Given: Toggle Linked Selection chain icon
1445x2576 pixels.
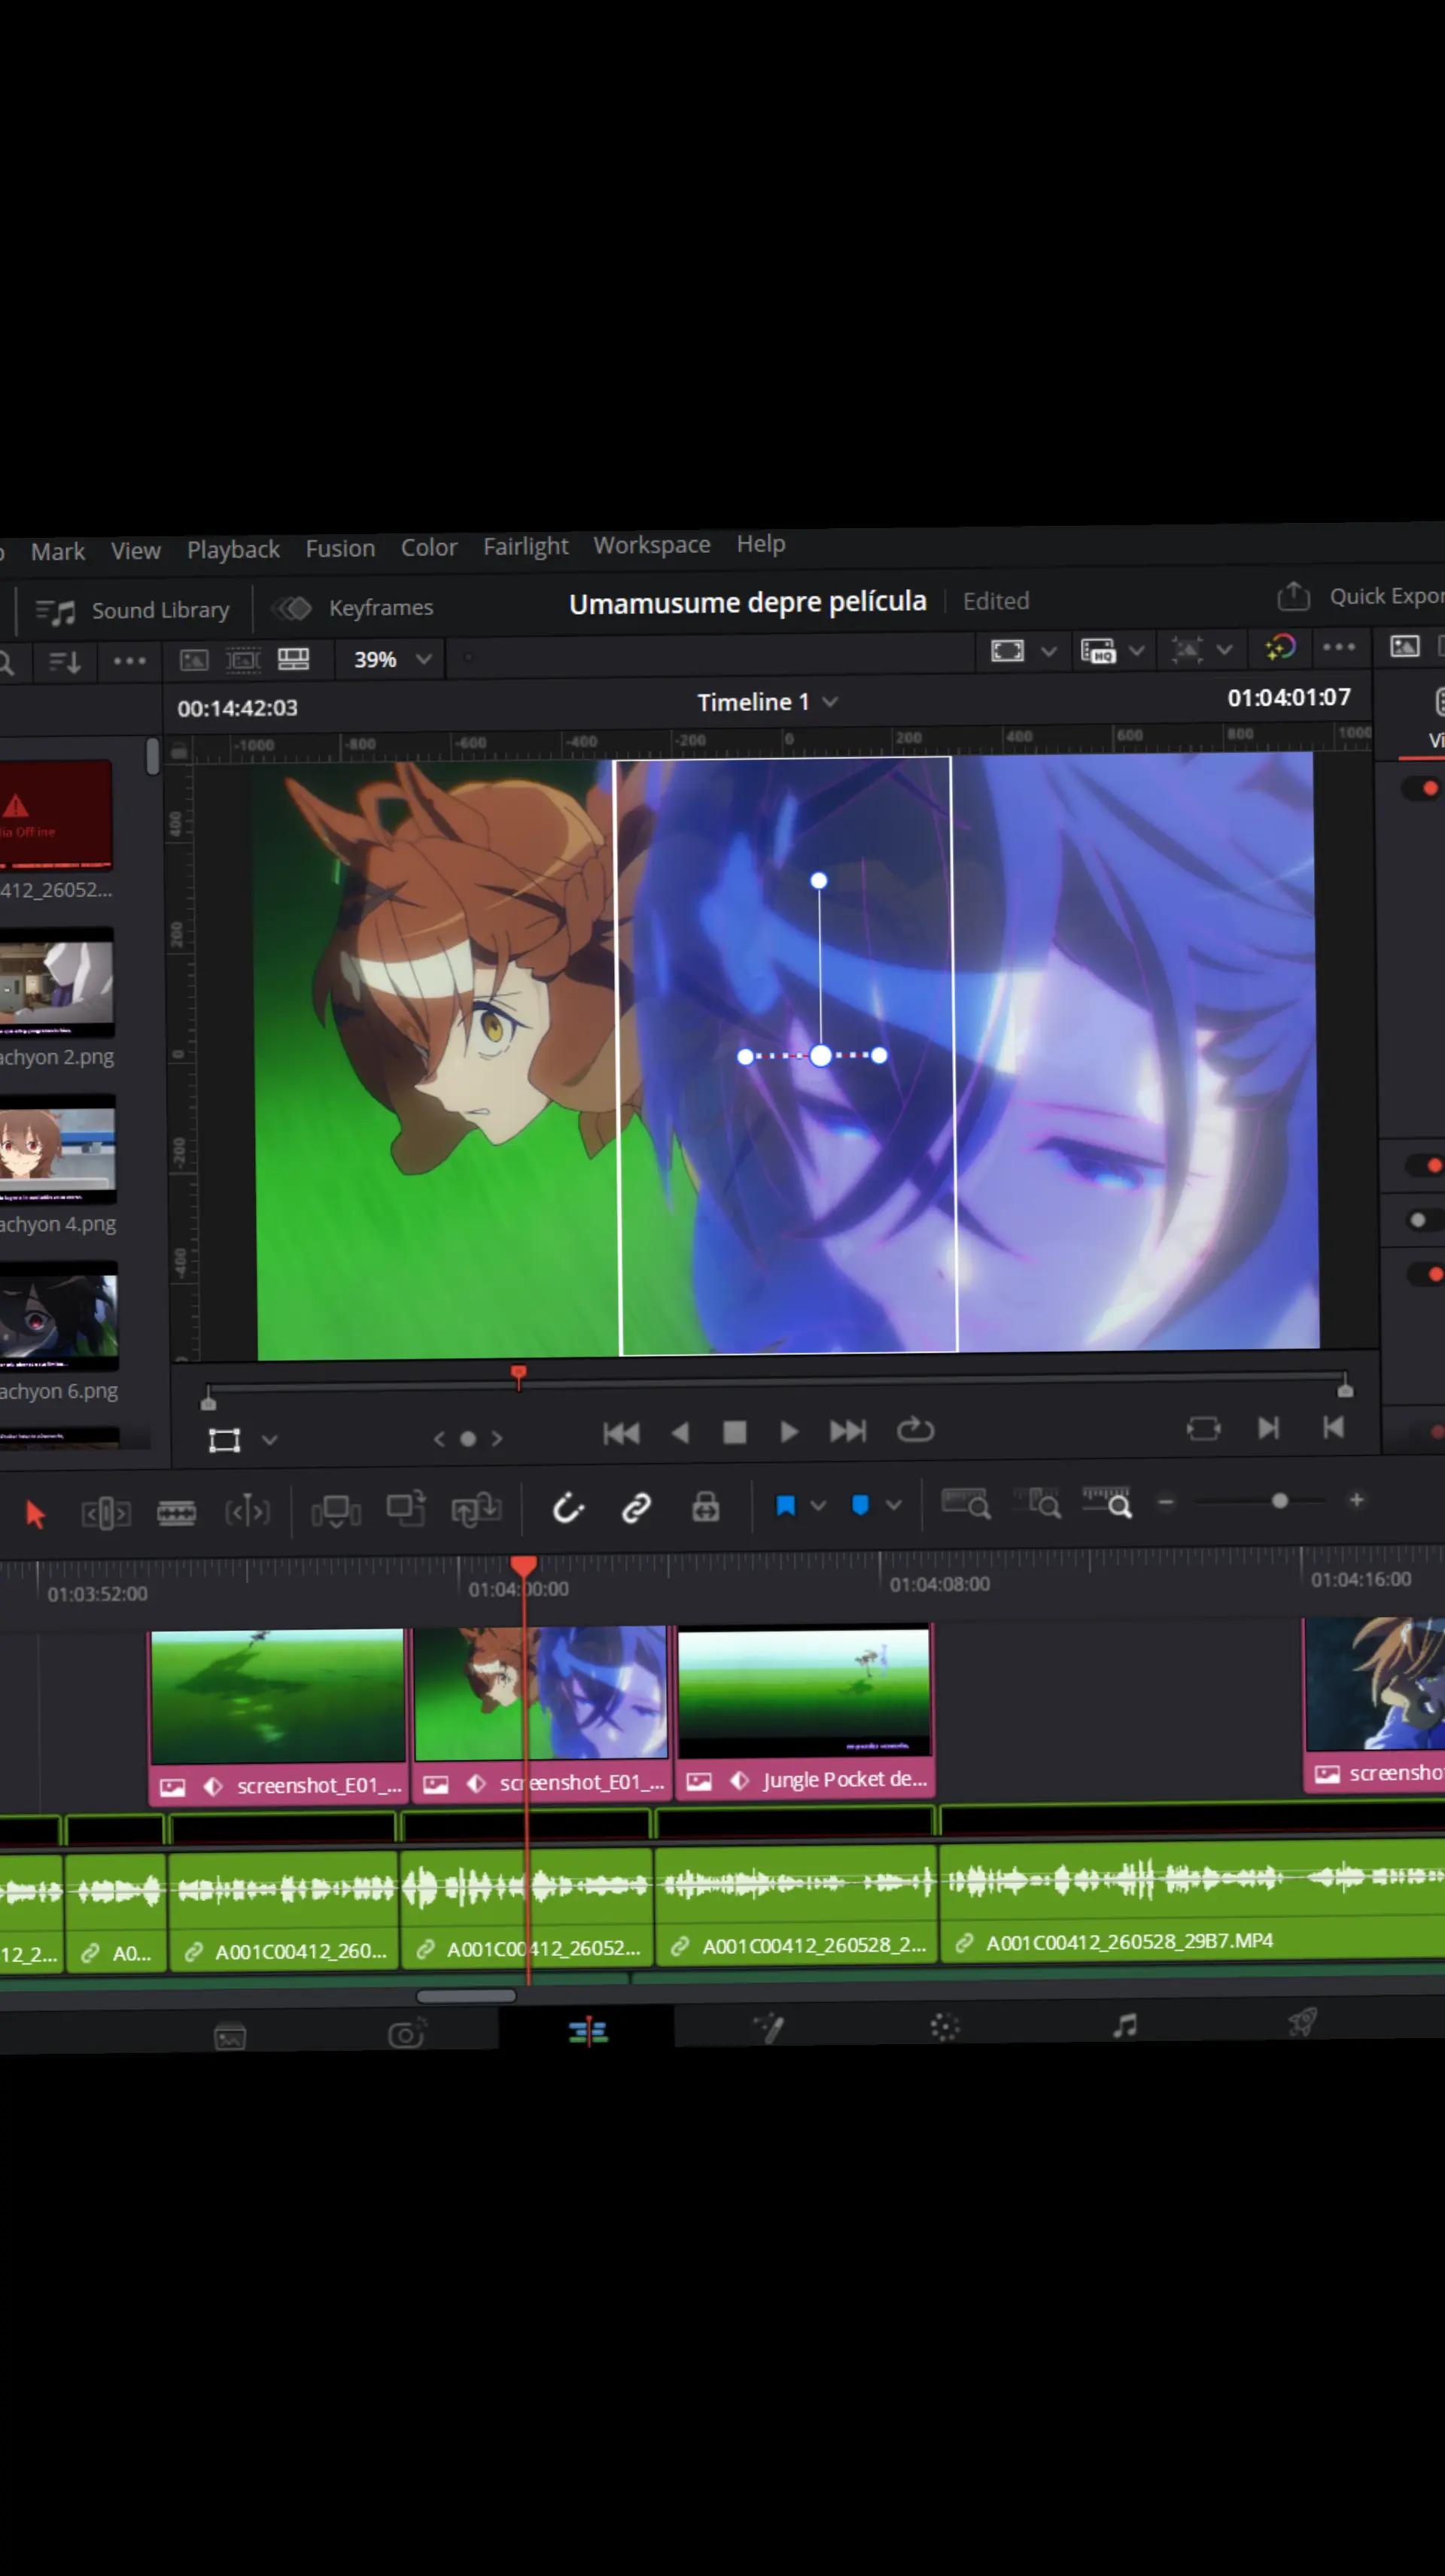Looking at the screenshot, I should [x=637, y=1507].
